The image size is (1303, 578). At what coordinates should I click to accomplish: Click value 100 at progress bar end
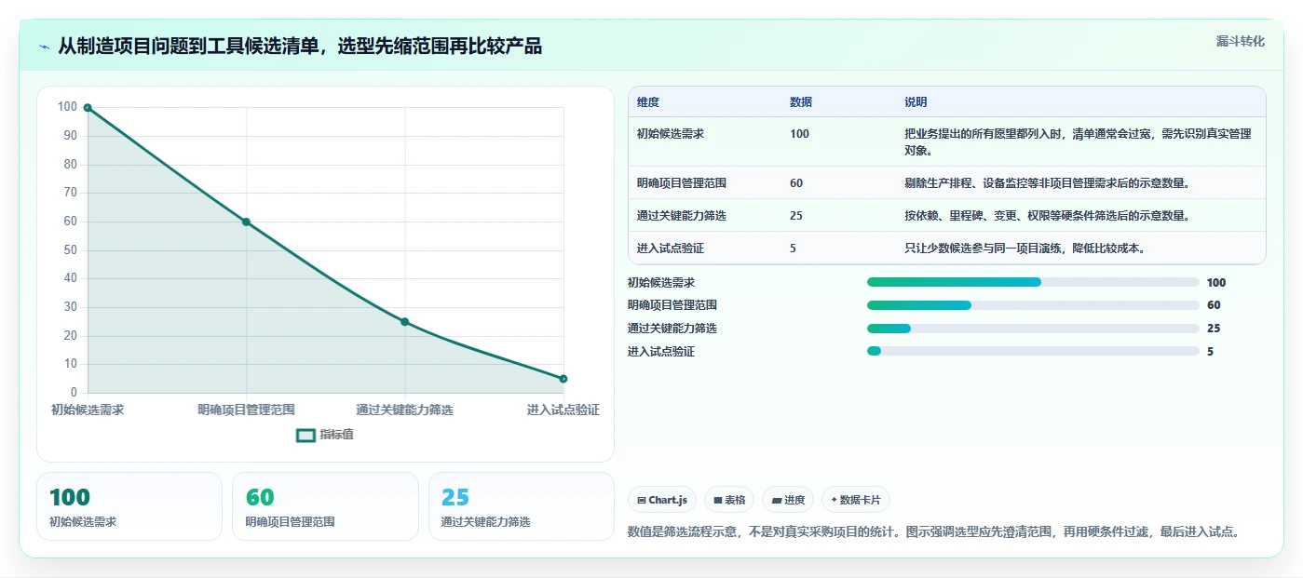tap(1215, 282)
